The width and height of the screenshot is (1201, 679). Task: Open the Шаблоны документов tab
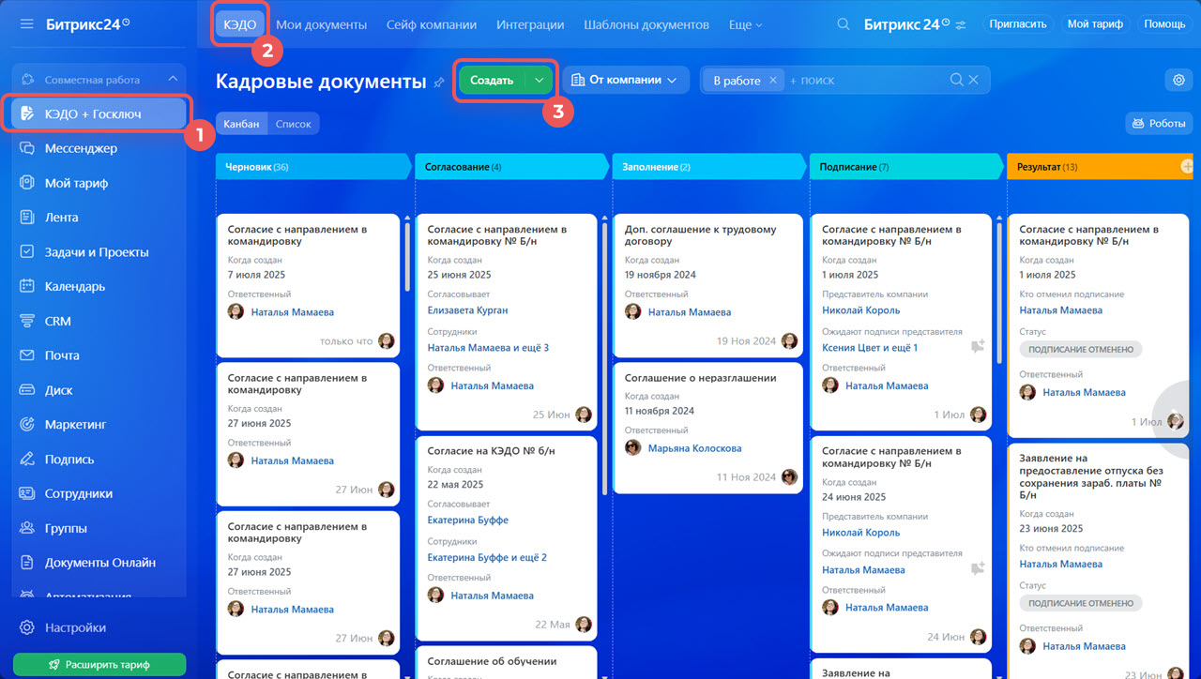(x=646, y=25)
